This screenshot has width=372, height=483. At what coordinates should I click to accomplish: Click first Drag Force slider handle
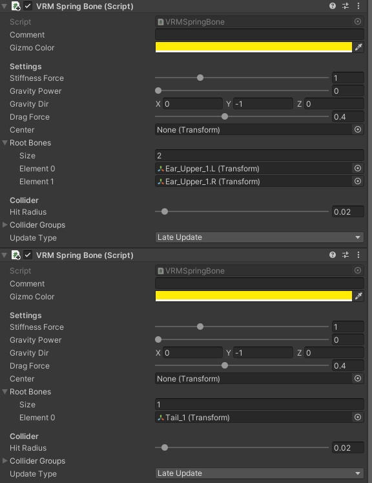pos(225,116)
